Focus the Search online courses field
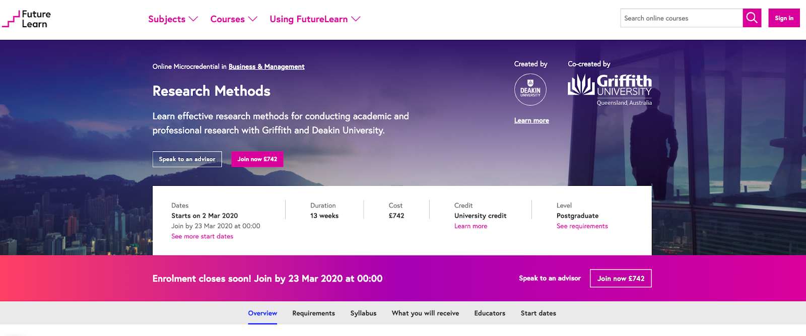This screenshot has width=806, height=336. click(681, 18)
